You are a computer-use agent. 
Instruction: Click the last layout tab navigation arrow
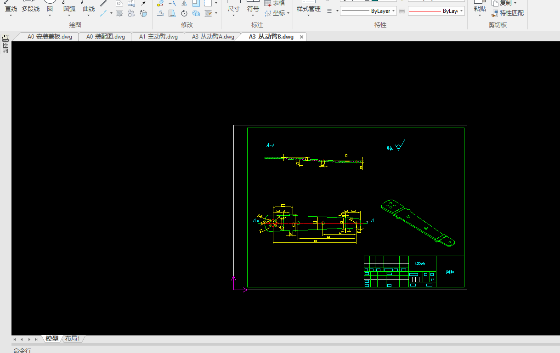pos(36,339)
